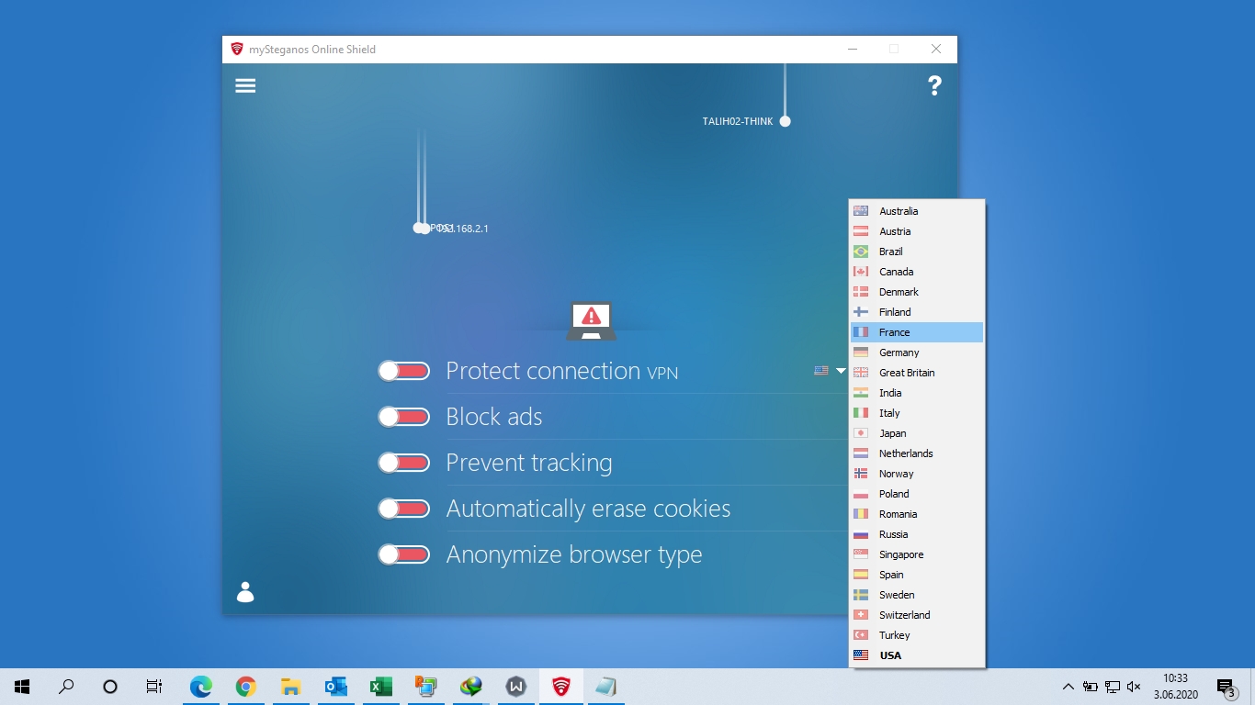1255x705 pixels.
Task: Open the clock showing 10:33
Action: (x=1175, y=687)
